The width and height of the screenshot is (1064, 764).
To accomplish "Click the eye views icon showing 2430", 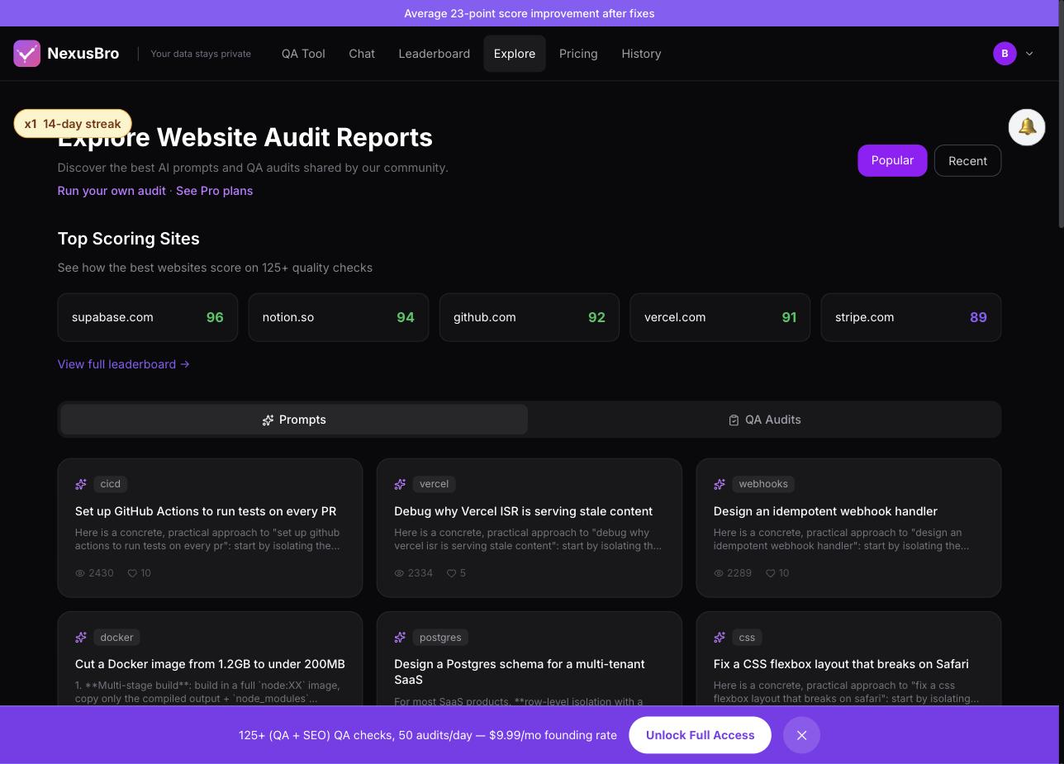I will pyautogui.click(x=80, y=573).
